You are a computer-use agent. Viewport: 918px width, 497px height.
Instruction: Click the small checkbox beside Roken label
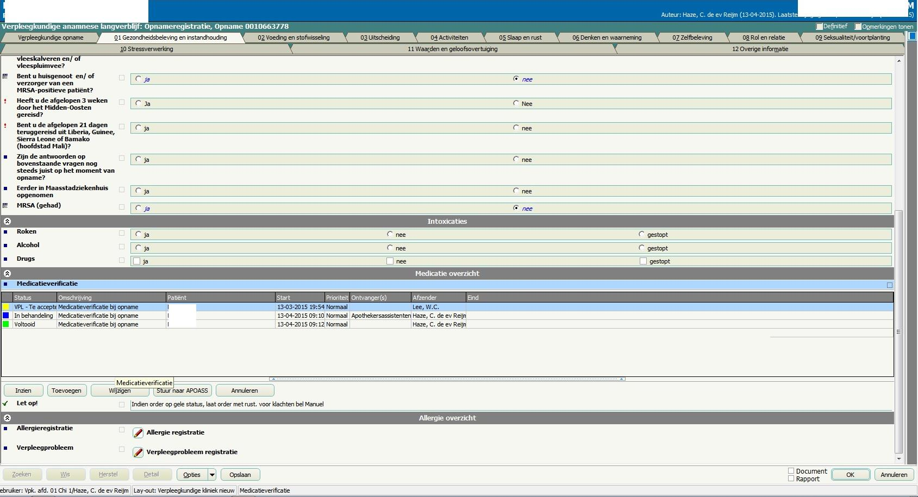(122, 233)
